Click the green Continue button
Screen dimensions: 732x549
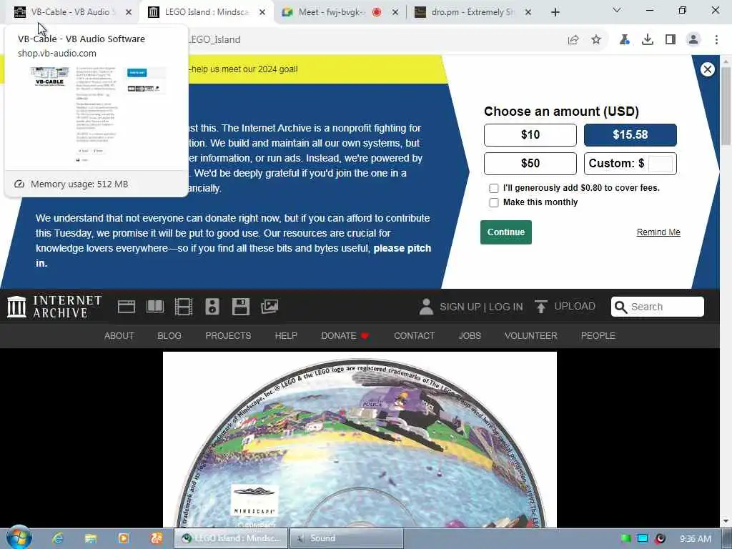coord(506,232)
